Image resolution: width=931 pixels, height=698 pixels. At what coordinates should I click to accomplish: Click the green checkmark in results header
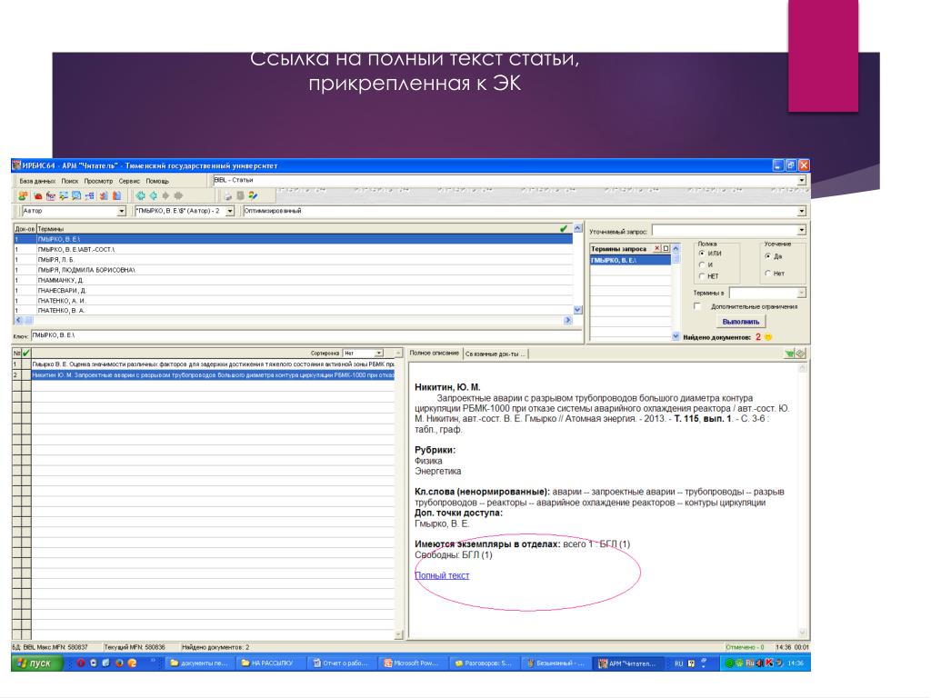[x=26, y=353]
